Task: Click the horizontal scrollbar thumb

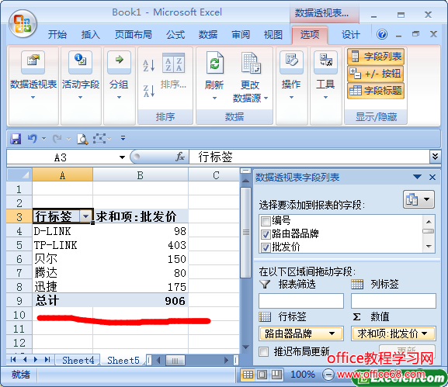Action: [x=175, y=360]
